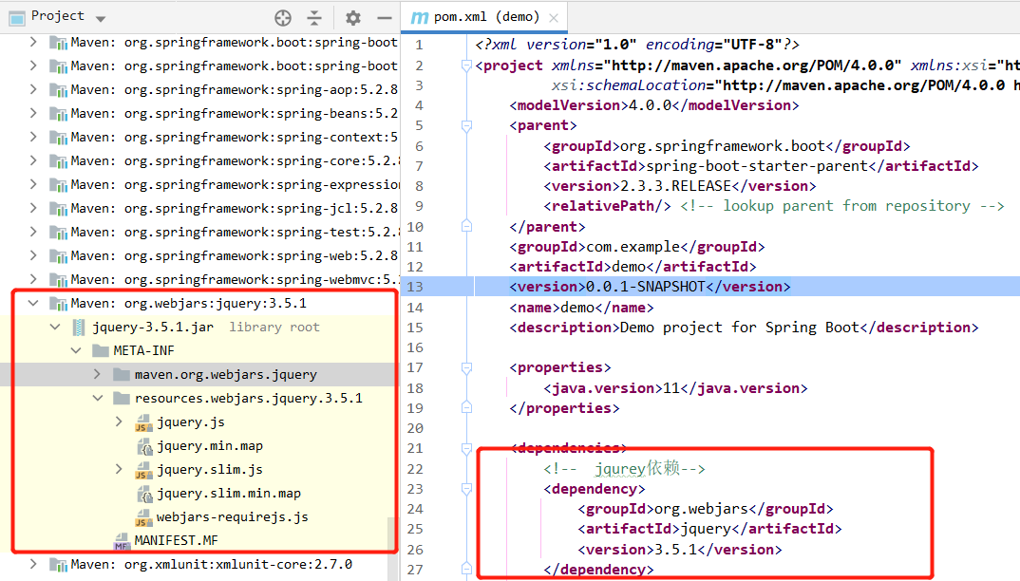The image size is (1020, 581).
Task: Expand Maven spring-aop:5.2.8 library
Action: click(x=33, y=89)
